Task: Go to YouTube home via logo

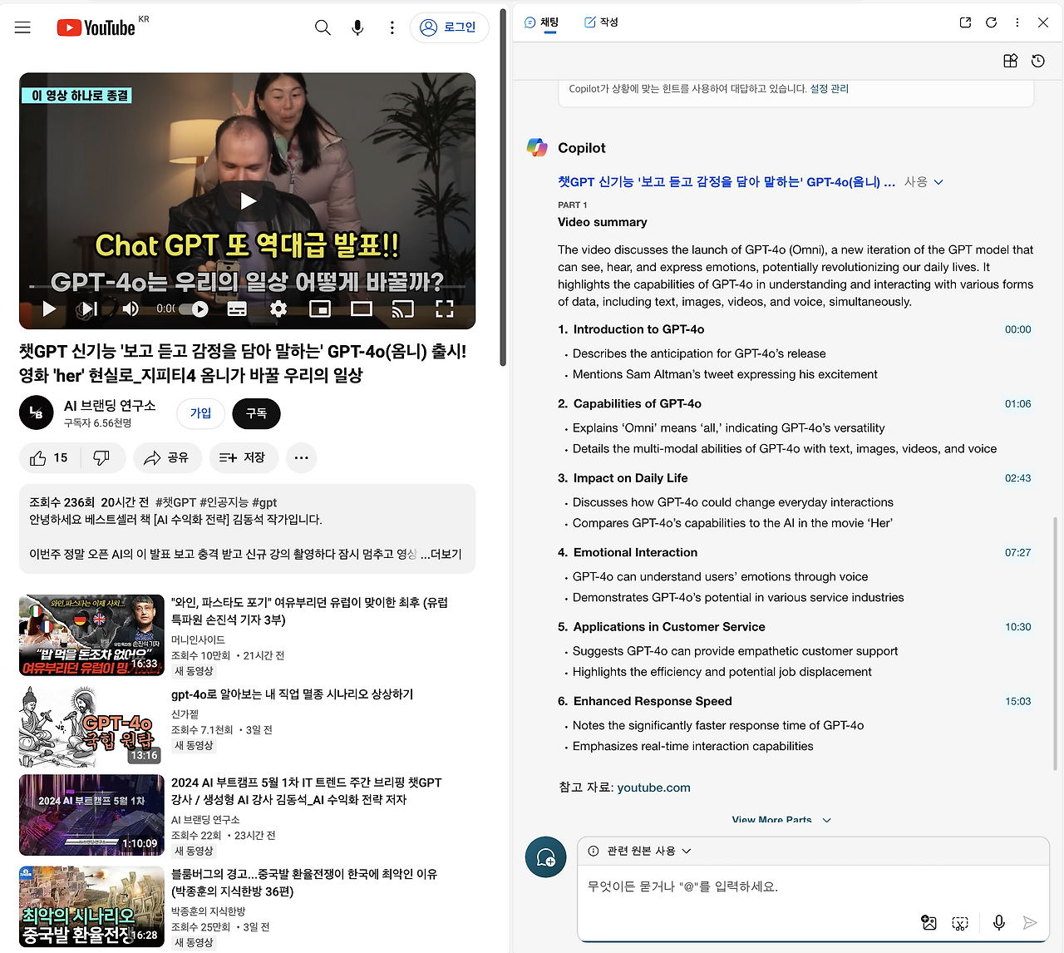Action: coord(96,27)
